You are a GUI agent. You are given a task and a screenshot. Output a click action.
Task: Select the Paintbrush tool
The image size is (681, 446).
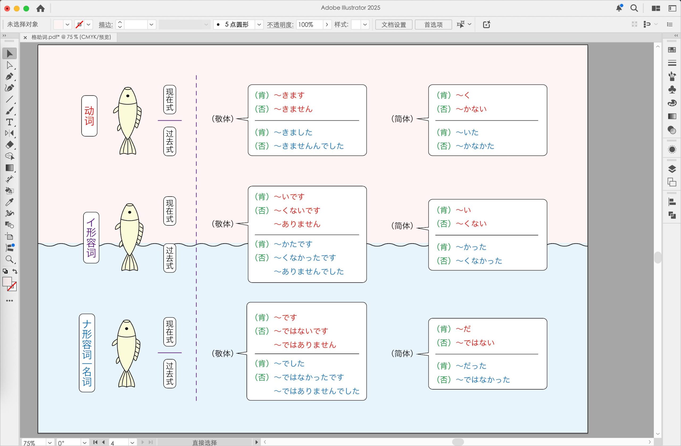tap(9, 111)
